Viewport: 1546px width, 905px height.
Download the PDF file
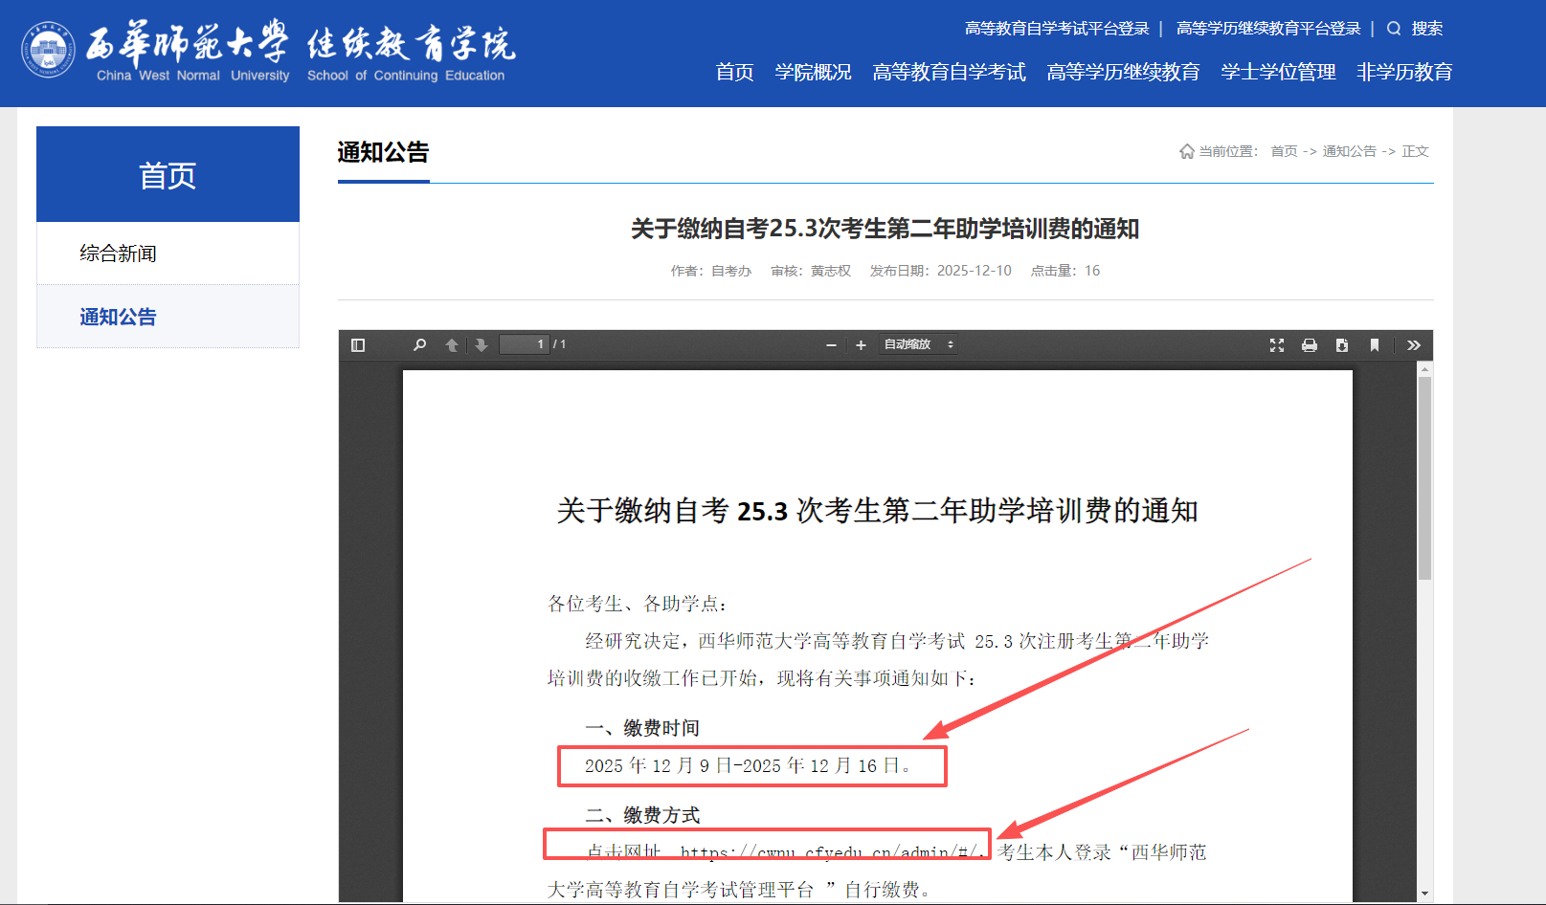1342,345
